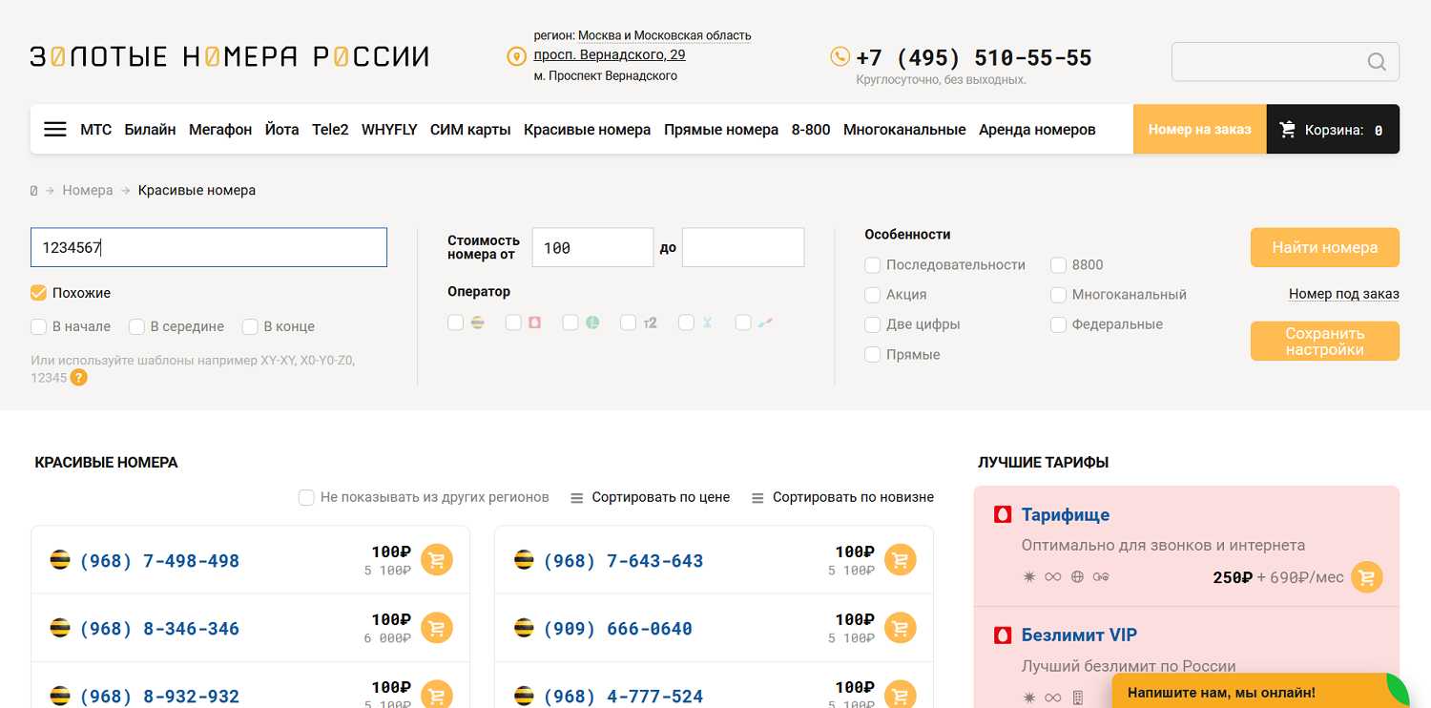1431x708 pixels.
Task: Click the MTS logo next to Тарифище
Action: (x=1003, y=514)
